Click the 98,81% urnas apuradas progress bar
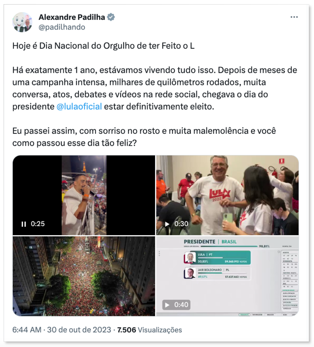Image resolution: width=314 pixels, height=347 pixels. click(x=229, y=246)
